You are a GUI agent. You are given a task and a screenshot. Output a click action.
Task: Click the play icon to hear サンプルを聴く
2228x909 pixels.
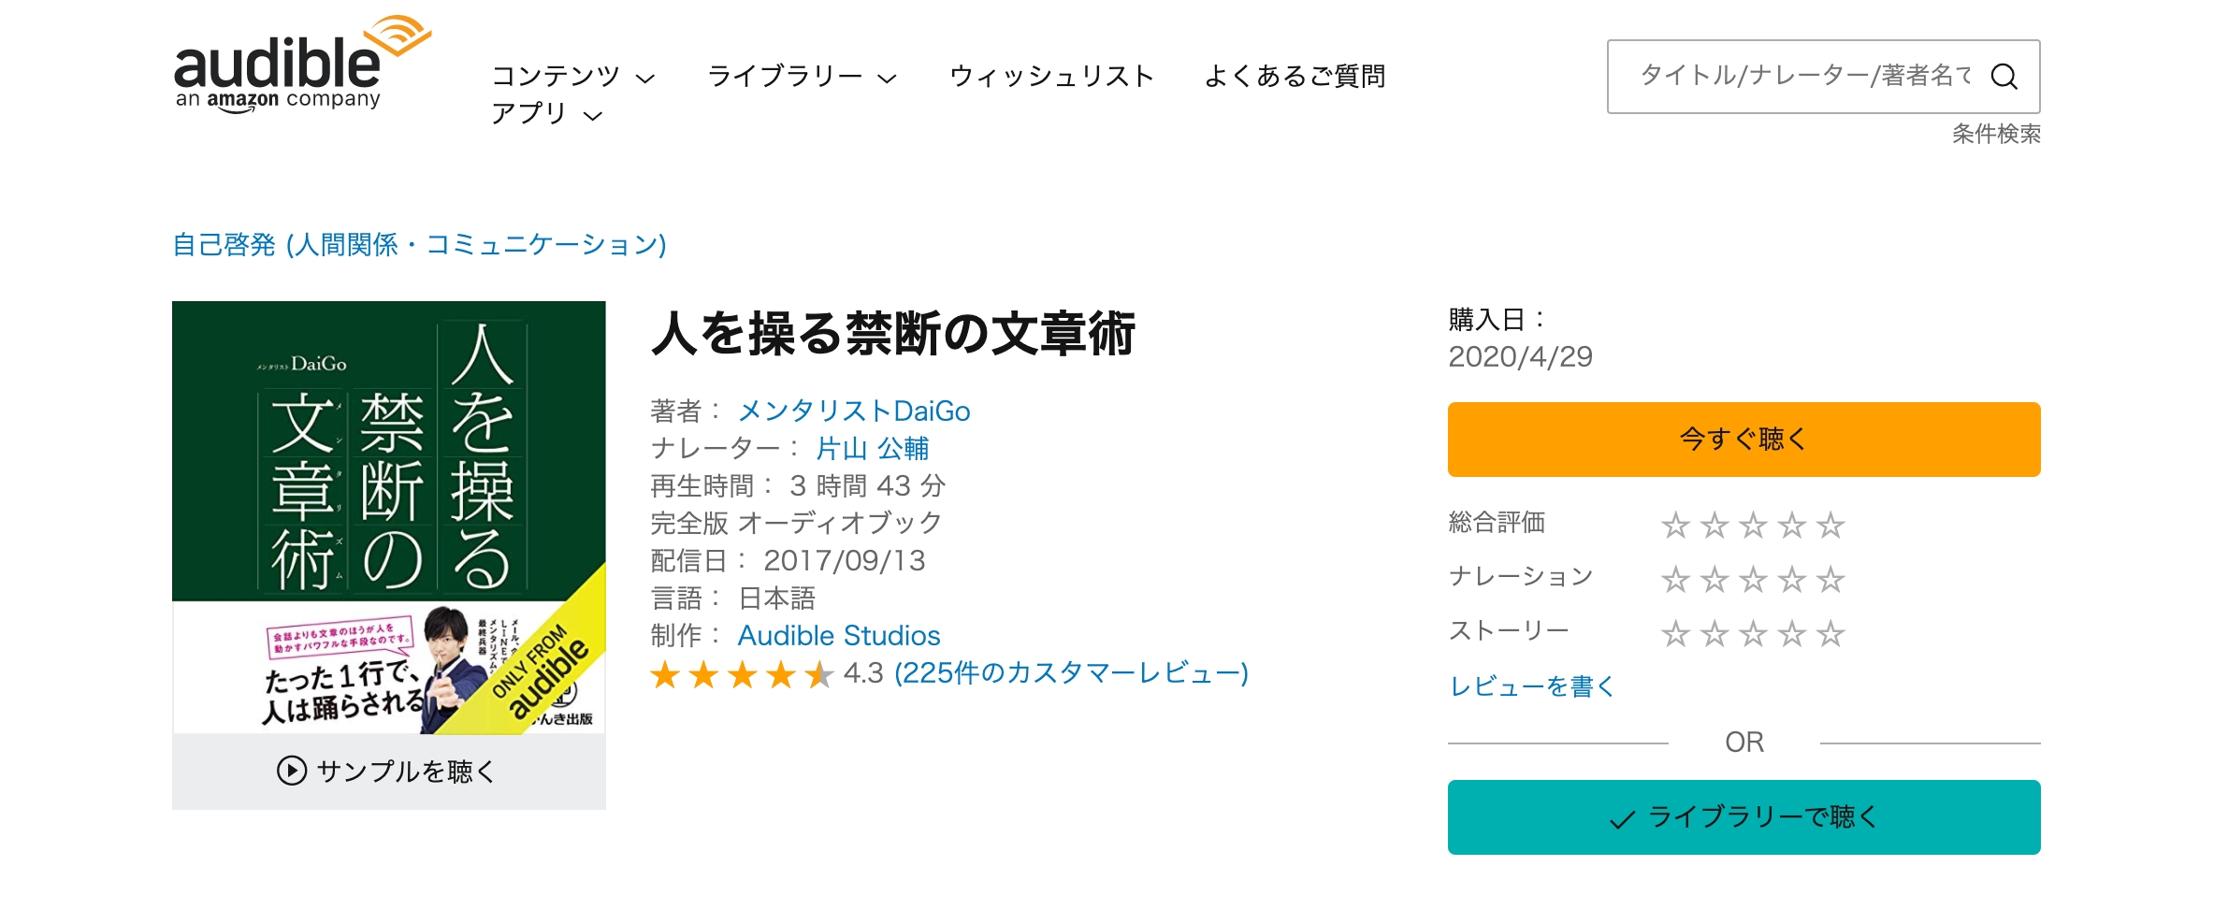295,769
